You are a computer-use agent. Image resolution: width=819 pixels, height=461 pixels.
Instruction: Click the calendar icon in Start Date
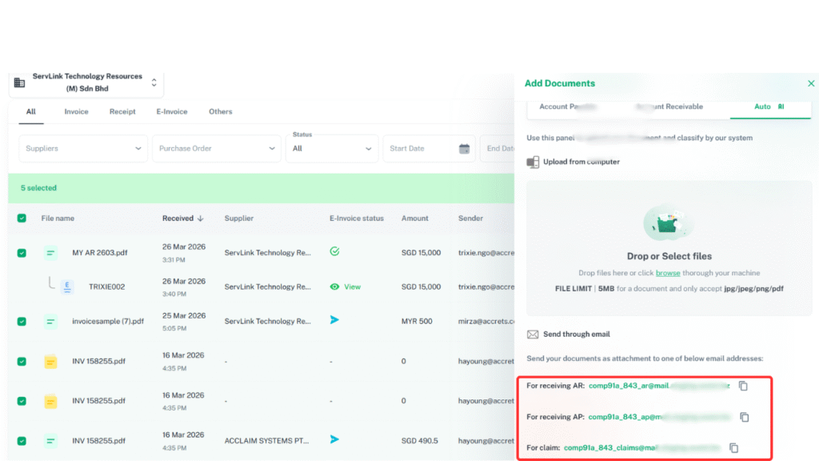[464, 149]
